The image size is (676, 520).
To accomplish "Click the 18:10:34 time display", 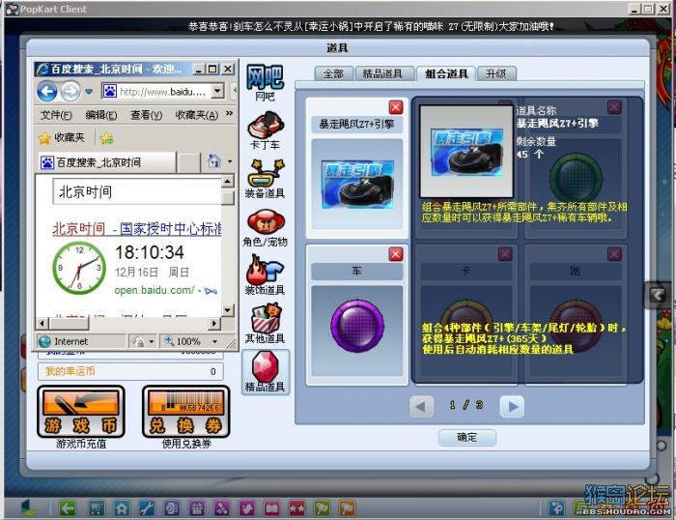I will click(149, 252).
